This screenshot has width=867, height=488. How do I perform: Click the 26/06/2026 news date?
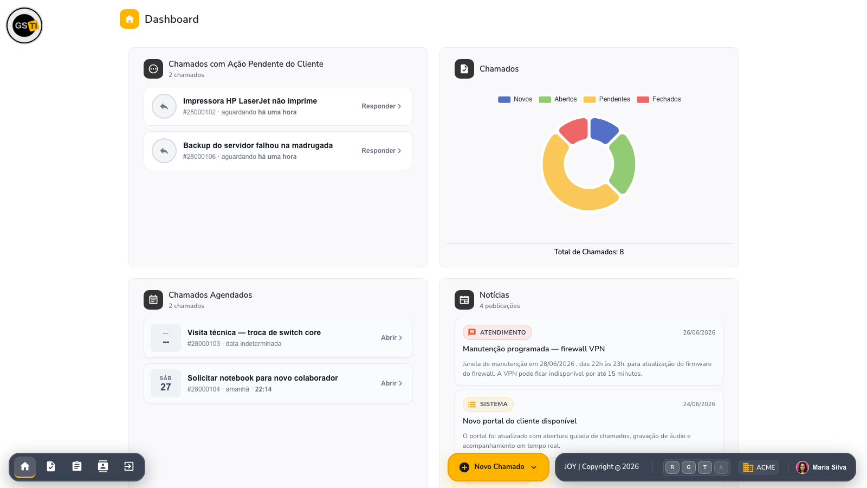[x=699, y=332]
